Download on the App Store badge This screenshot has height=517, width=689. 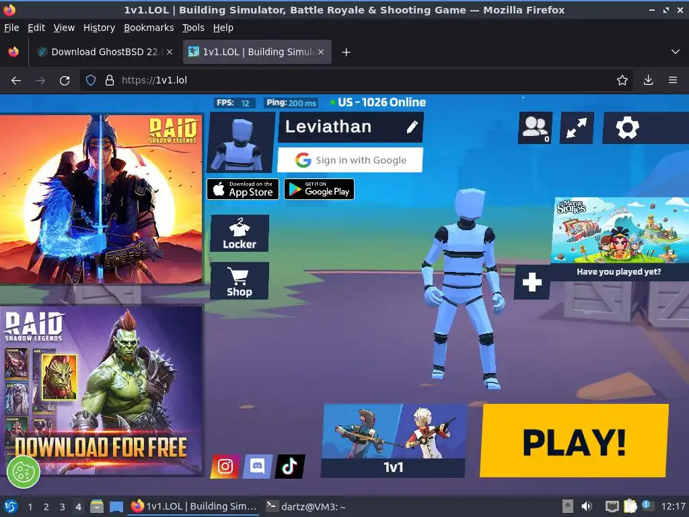pos(243,189)
